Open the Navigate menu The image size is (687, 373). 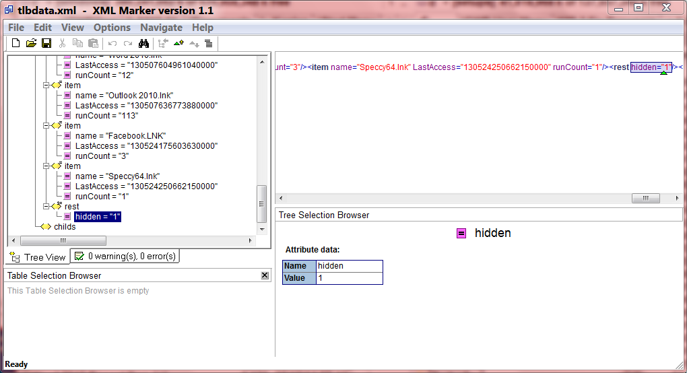pyautogui.click(x=161, y=28)
